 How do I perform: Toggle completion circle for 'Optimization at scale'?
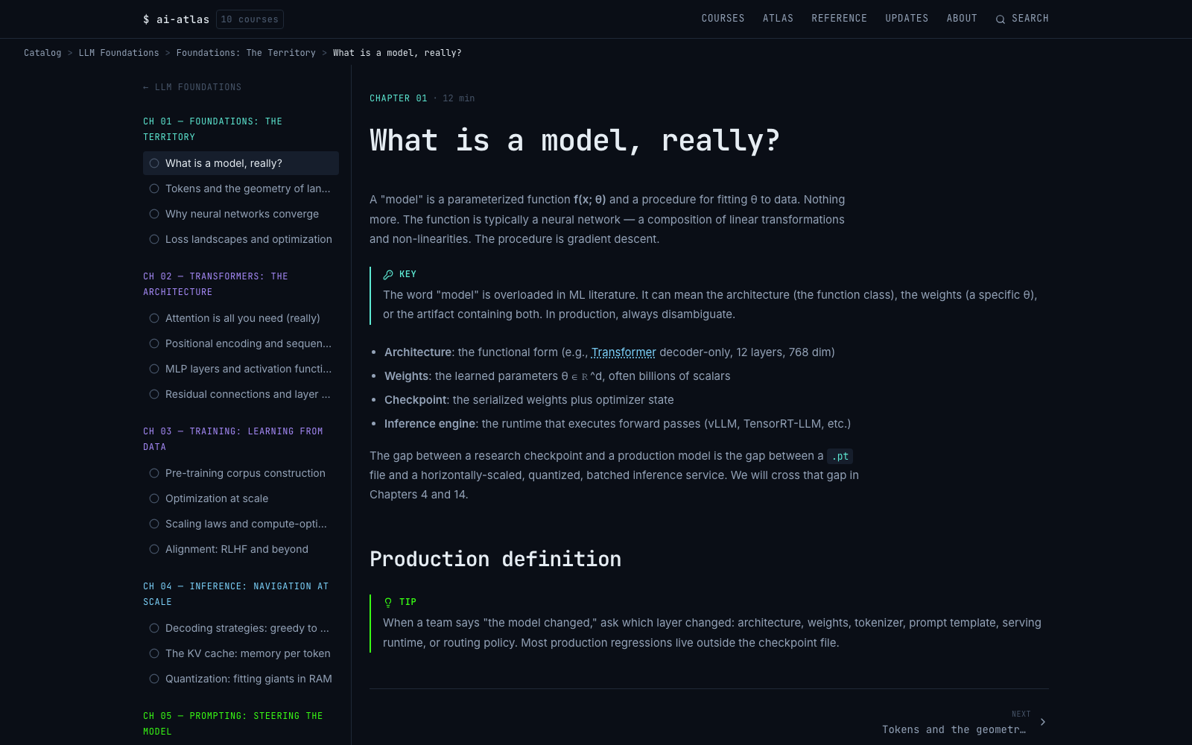[x=154, y=498]
